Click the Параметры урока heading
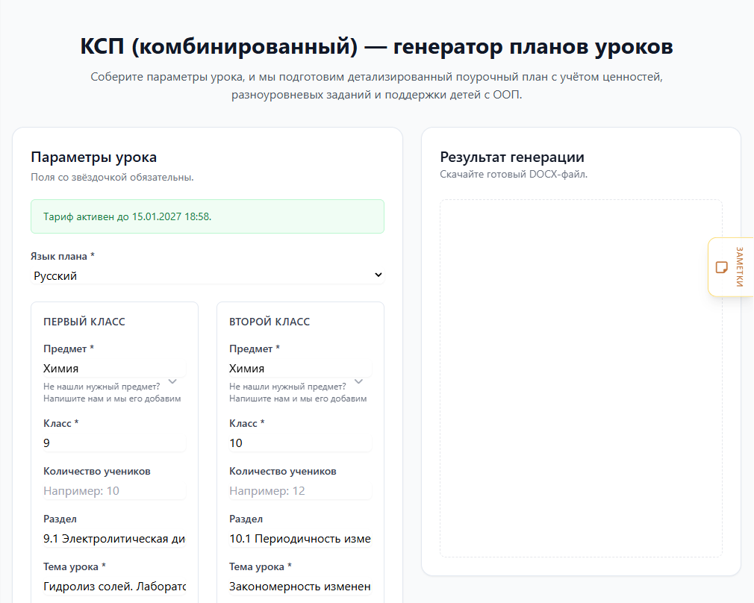Screen dimensions: 754x603 pos(94,157)
